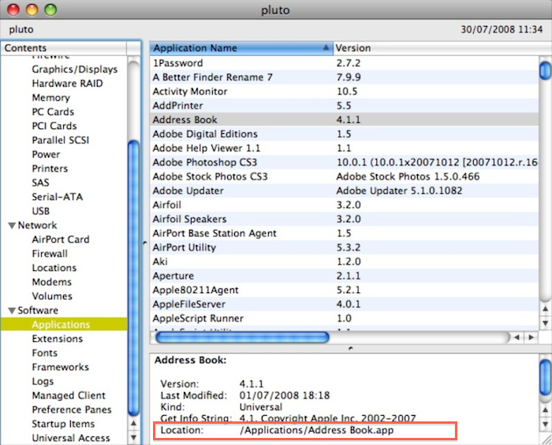This screenshot has height=445, width=552.
Task: Click sidebar scroll down arrow
Action: pyautogui.click(x=133, y=438)
